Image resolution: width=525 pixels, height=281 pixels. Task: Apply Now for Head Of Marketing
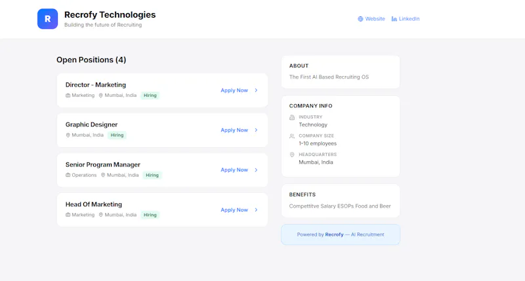pos(234,210)
